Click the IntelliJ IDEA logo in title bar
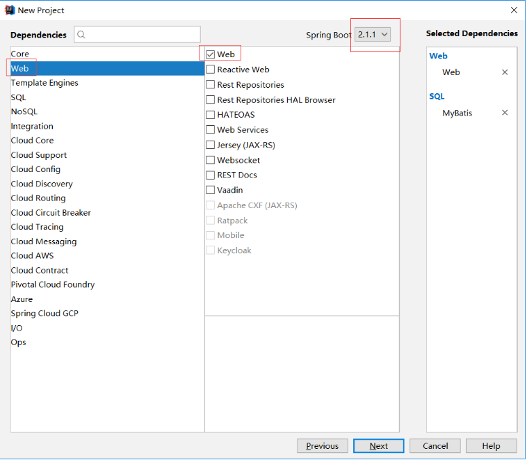This screenshot has height=460, width=527. coord(10,10)
